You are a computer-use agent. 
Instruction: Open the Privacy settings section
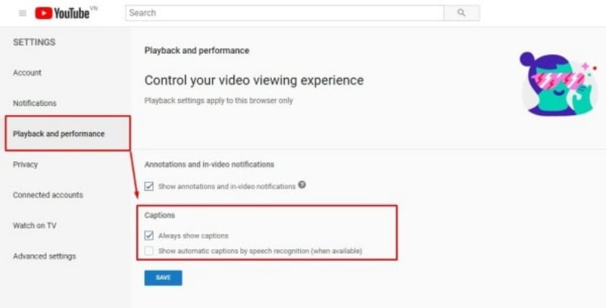pos(25,164)
